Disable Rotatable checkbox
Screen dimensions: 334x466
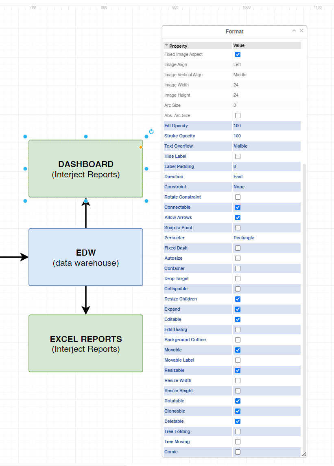point(238,401)
